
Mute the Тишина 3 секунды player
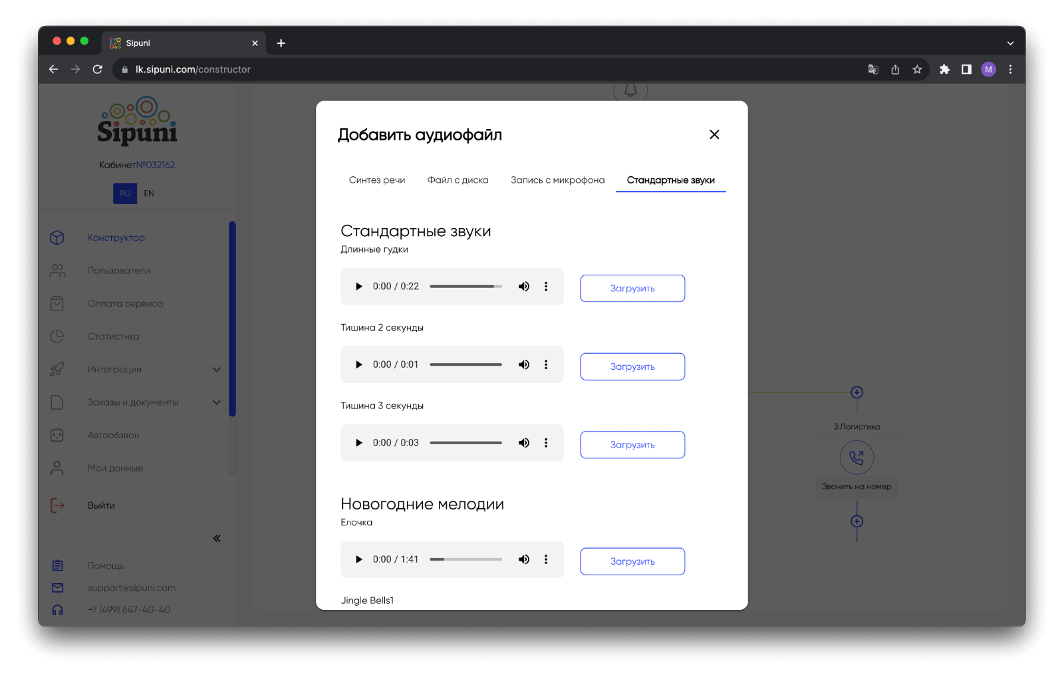tap(524, 443)
